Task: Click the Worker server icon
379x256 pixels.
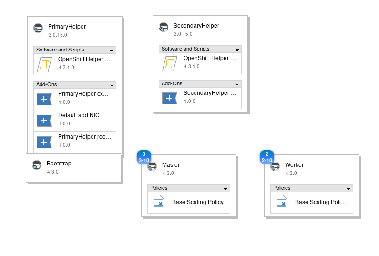Action: pyautogui.click(x=275, y=166)
